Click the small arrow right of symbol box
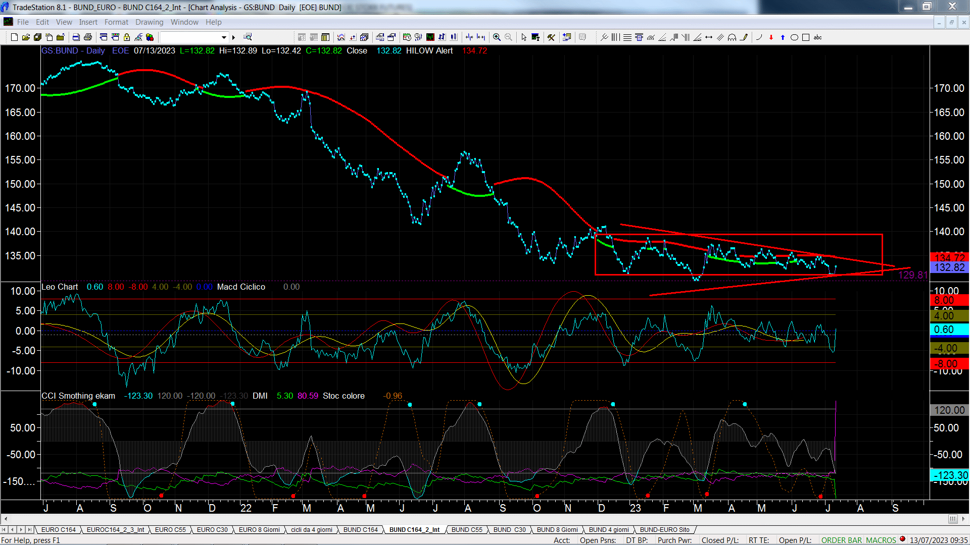This screenshot has height=545, width=970. [x=233, y=37]
